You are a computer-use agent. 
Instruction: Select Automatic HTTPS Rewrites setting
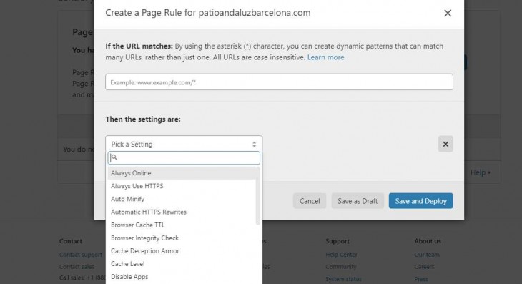pyautogui.click(x=182, y=212)
